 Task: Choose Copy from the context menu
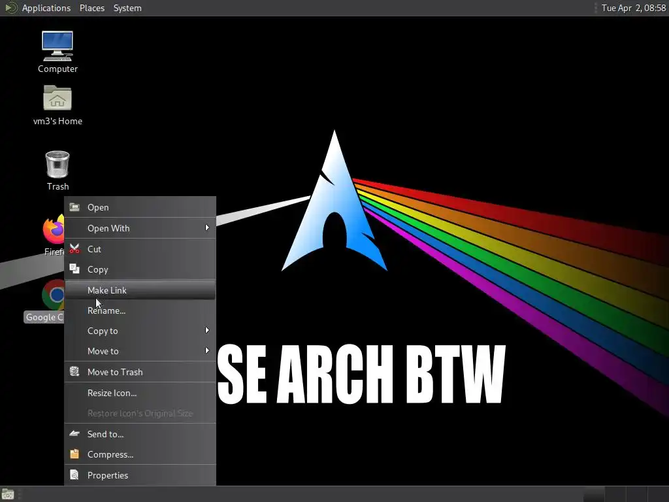140,269
